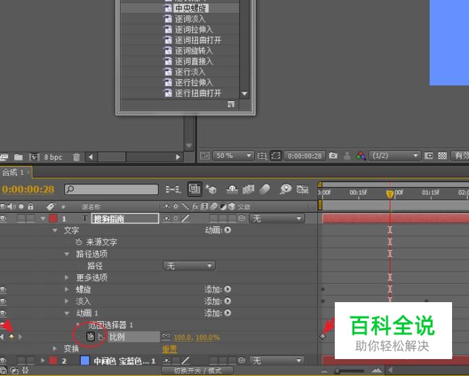Select 逐词拉伸入 preset in list

[194, 29]
